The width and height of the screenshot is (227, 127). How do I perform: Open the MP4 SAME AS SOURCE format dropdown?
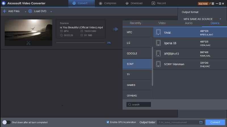[x=202, y=19]
